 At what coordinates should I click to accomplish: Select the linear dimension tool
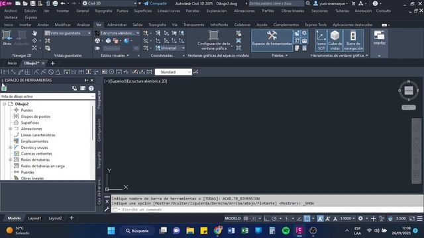6,72
